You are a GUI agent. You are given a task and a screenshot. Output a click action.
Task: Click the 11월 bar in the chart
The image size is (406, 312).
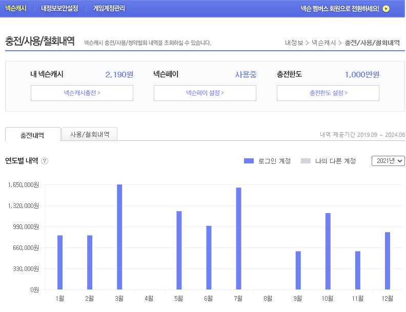point(358,271)
